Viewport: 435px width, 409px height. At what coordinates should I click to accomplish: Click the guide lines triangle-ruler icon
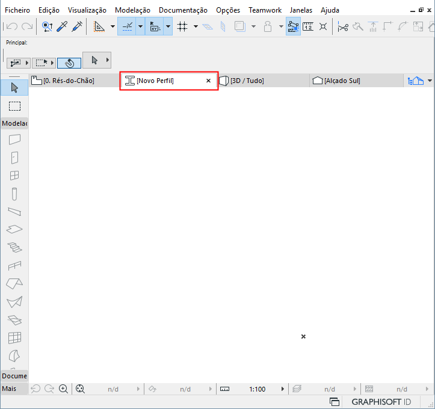click(99, 26)
